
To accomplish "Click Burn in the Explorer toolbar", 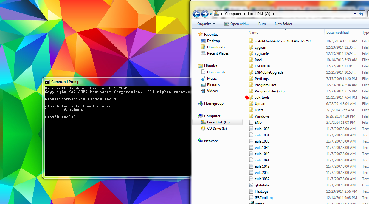I will click(x=262, y=24).
